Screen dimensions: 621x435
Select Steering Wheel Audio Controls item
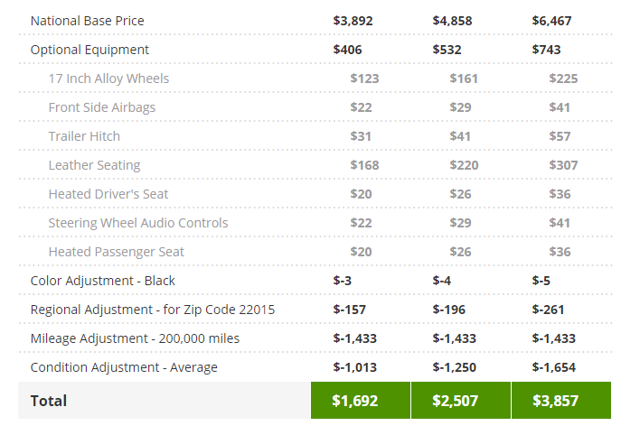[138, 223]
